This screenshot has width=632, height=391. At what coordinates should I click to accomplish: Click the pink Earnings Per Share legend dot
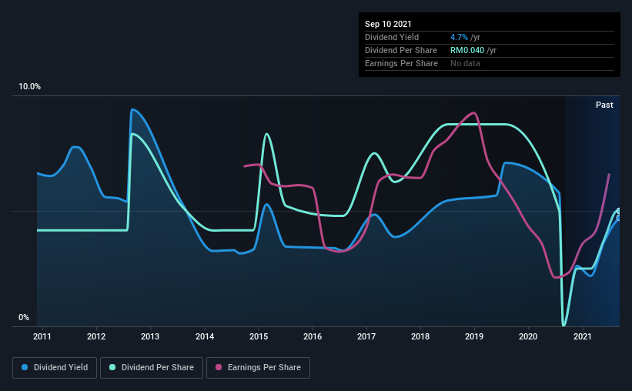219,367
